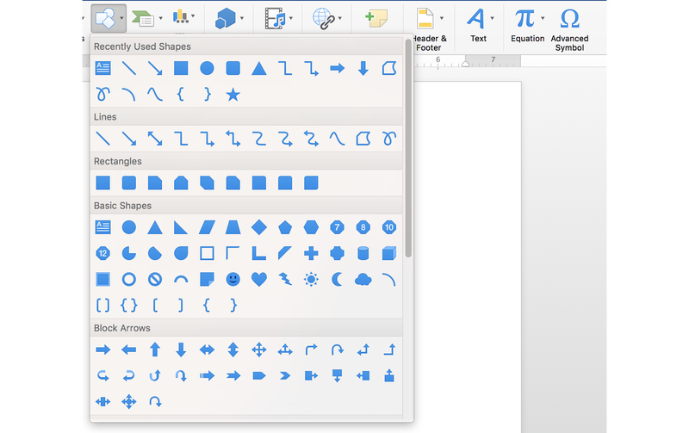The width and height of the screenshot is (689, 433).
Task: Expand the Text dropdown arrow
Action: 492,18
